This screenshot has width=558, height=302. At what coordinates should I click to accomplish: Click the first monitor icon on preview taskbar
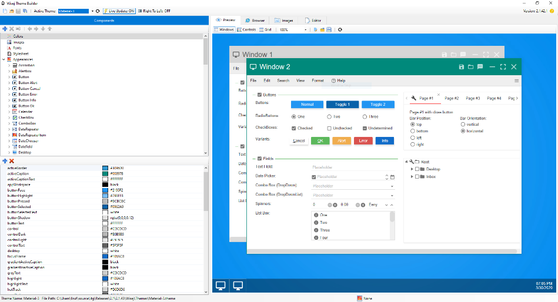point(220,286)
